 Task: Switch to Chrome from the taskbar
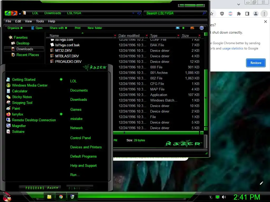pyautogui.click(x=61, y=197)
